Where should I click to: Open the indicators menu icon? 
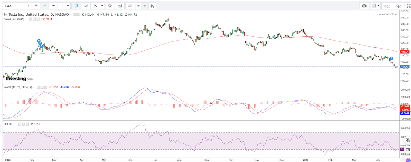[120, 6]
